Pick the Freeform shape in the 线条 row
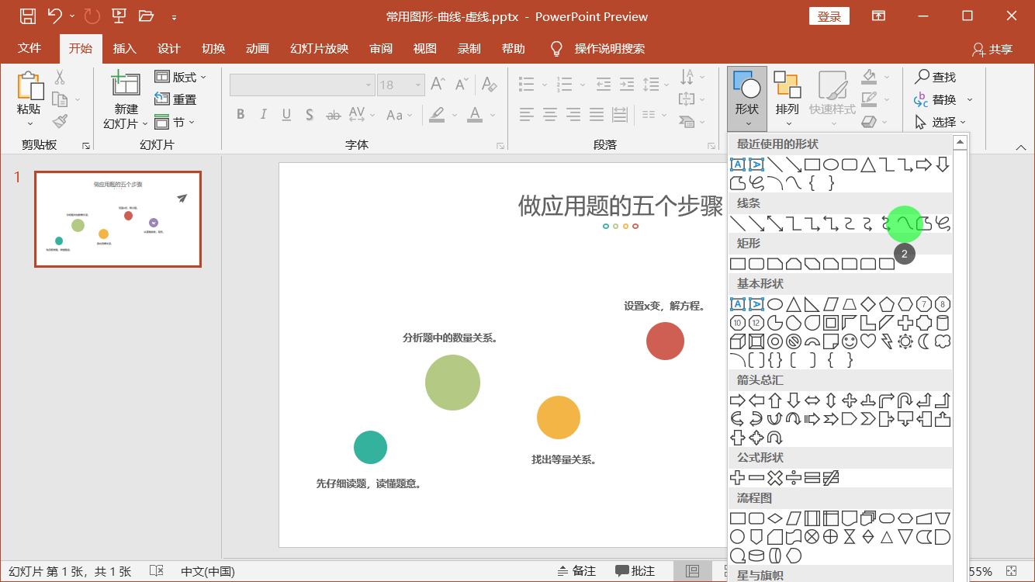This screenshot has width=1035, height=582. 924,224
